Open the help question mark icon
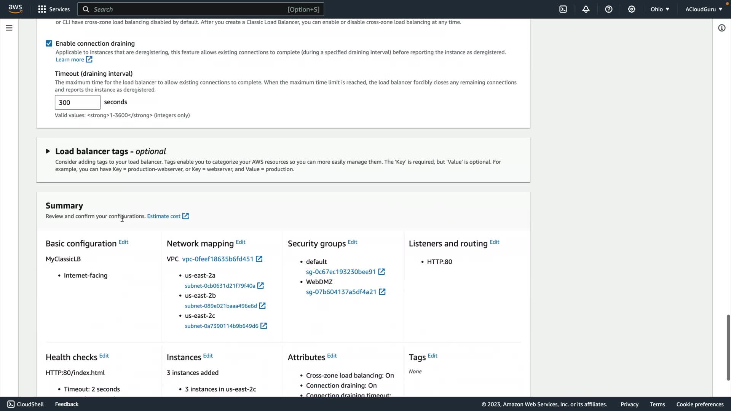The width and height of the screenshot is (731, 411). tap(609, 9)
